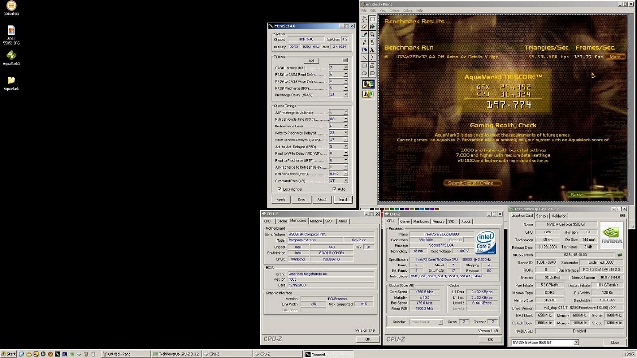Select the Polygon shape tool
The width and height of the screenshot is (637, 358).
pyautogui.click(x=372, y=65)
